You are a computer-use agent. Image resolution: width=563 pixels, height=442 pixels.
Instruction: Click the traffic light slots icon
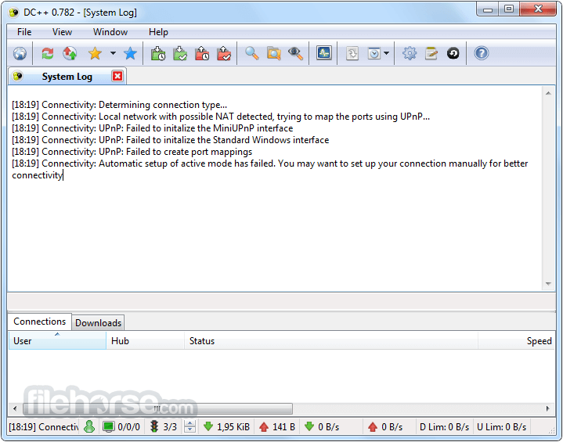[x=154, y=426]
